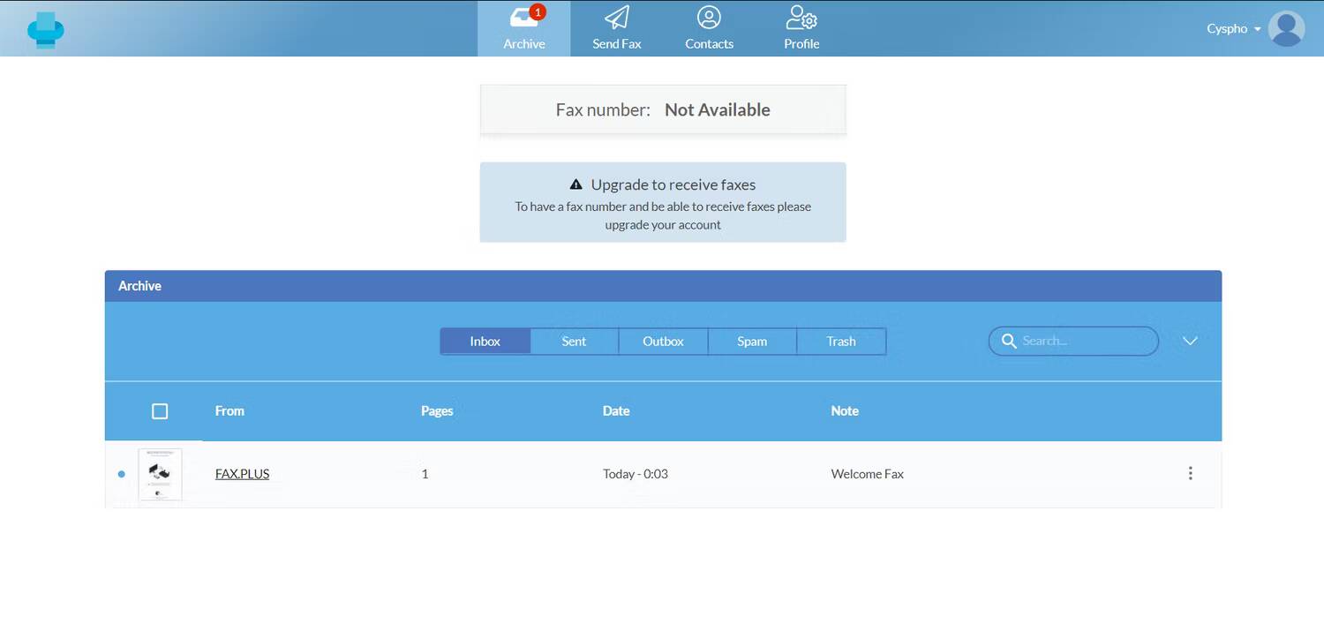The height and width of the screenshot is (639, 1324).
Task: Check the select-all checkbox in the table header
Action: point(160,410)
